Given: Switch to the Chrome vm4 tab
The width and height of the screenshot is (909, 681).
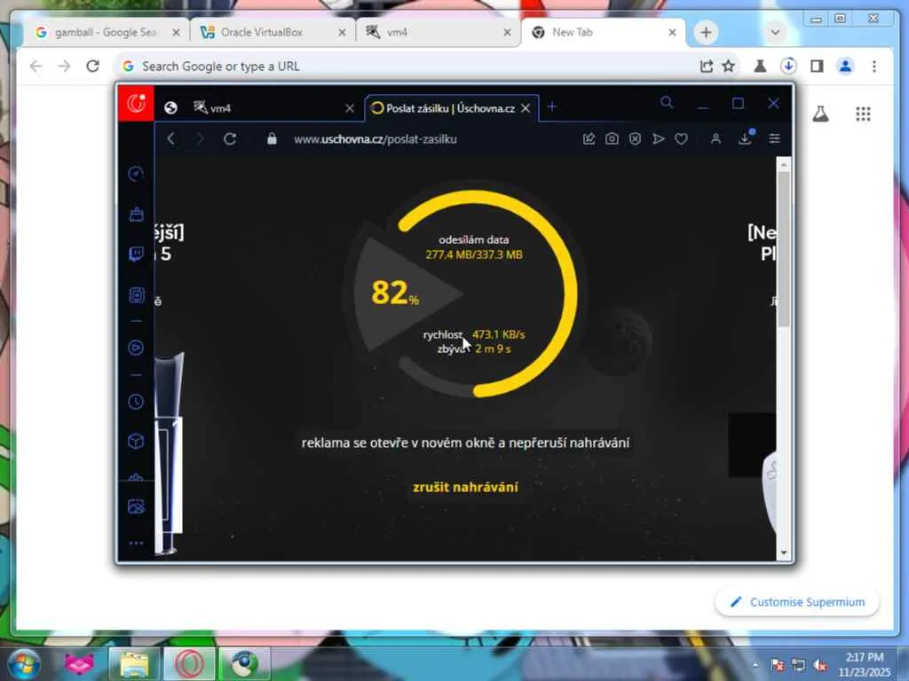Looking at the screenshot, I should pyautogui.click(x=438, y=33).
